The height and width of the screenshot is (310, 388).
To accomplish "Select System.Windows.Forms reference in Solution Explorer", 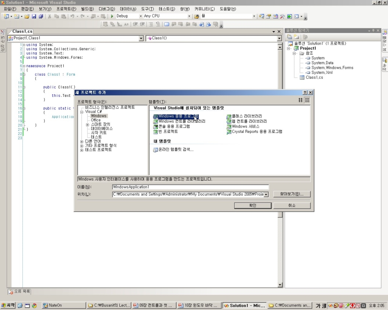I will [332, 68].
